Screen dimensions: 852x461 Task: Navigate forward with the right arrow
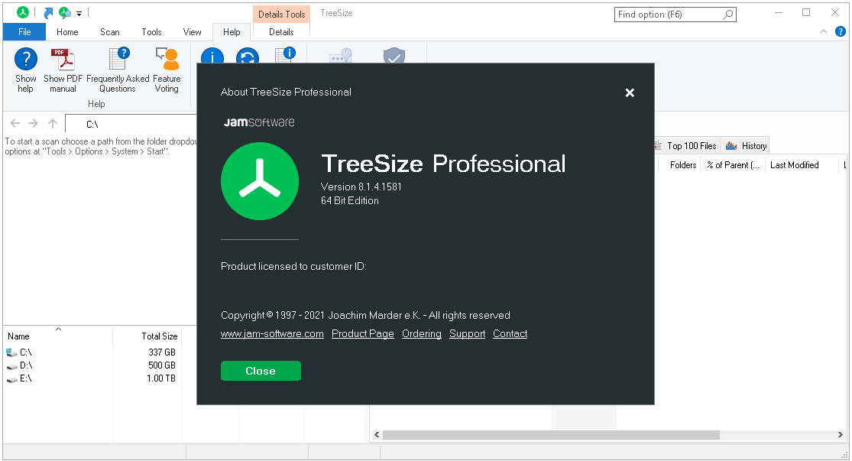coord(33,123)
